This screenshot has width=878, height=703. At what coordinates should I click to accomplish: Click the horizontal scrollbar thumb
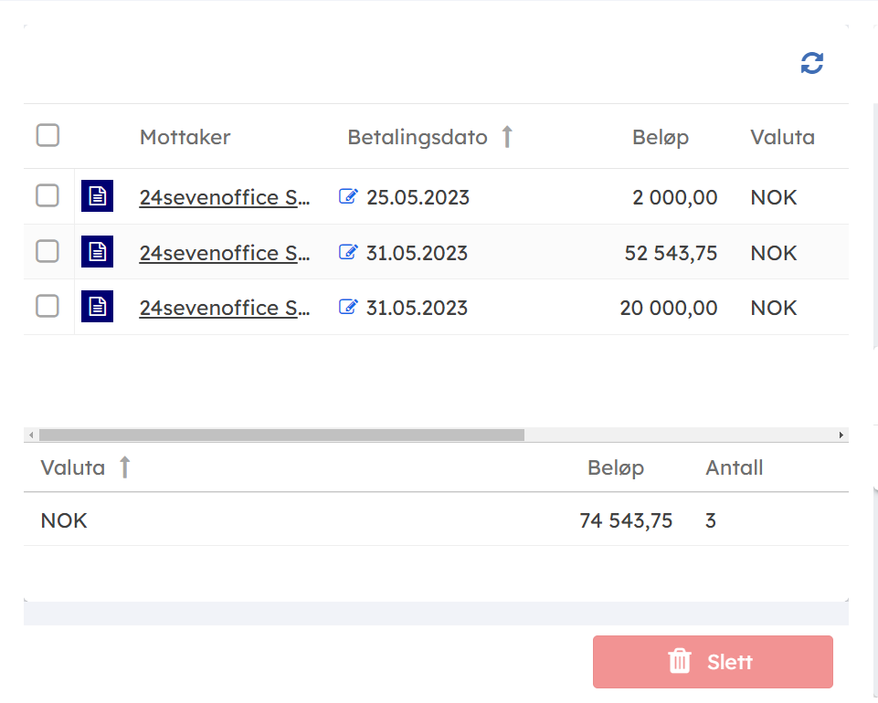pyautogui.click(x=281, y=435)
